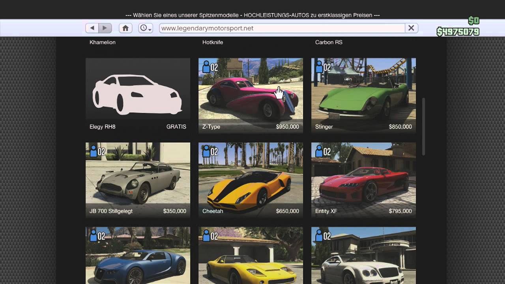Click the HOCHLEISTUNGS-AUTOS tagline banner
This screenshot has width=505, height=284.
coord(252,15)
